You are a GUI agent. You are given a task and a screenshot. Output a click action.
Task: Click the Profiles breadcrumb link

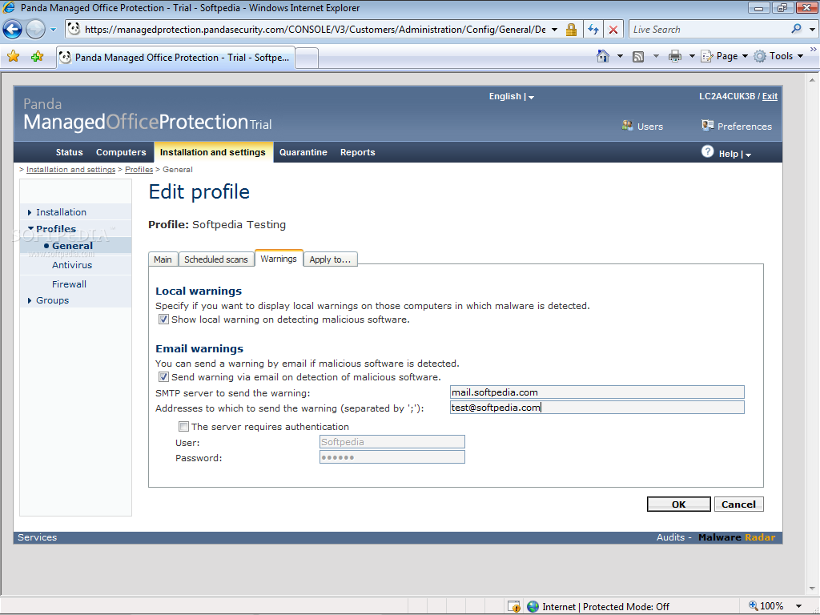point(139,170)
